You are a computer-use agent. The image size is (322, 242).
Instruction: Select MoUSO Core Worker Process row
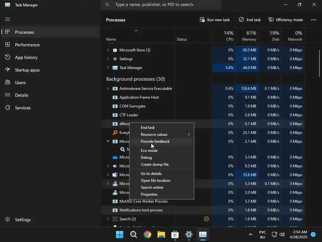[x=203, y=201]
